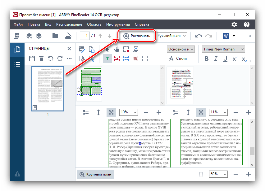Click the recognize page icon with letter A
This screenshot has width=265, height=191.
click(x=82, y=59)
